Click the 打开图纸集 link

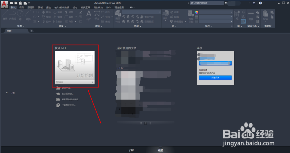[65, 94]
